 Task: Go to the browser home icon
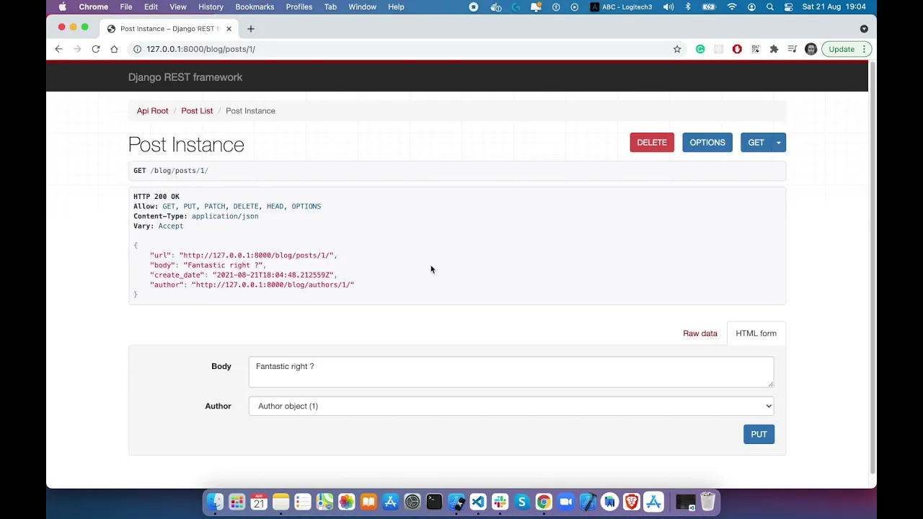114,49
